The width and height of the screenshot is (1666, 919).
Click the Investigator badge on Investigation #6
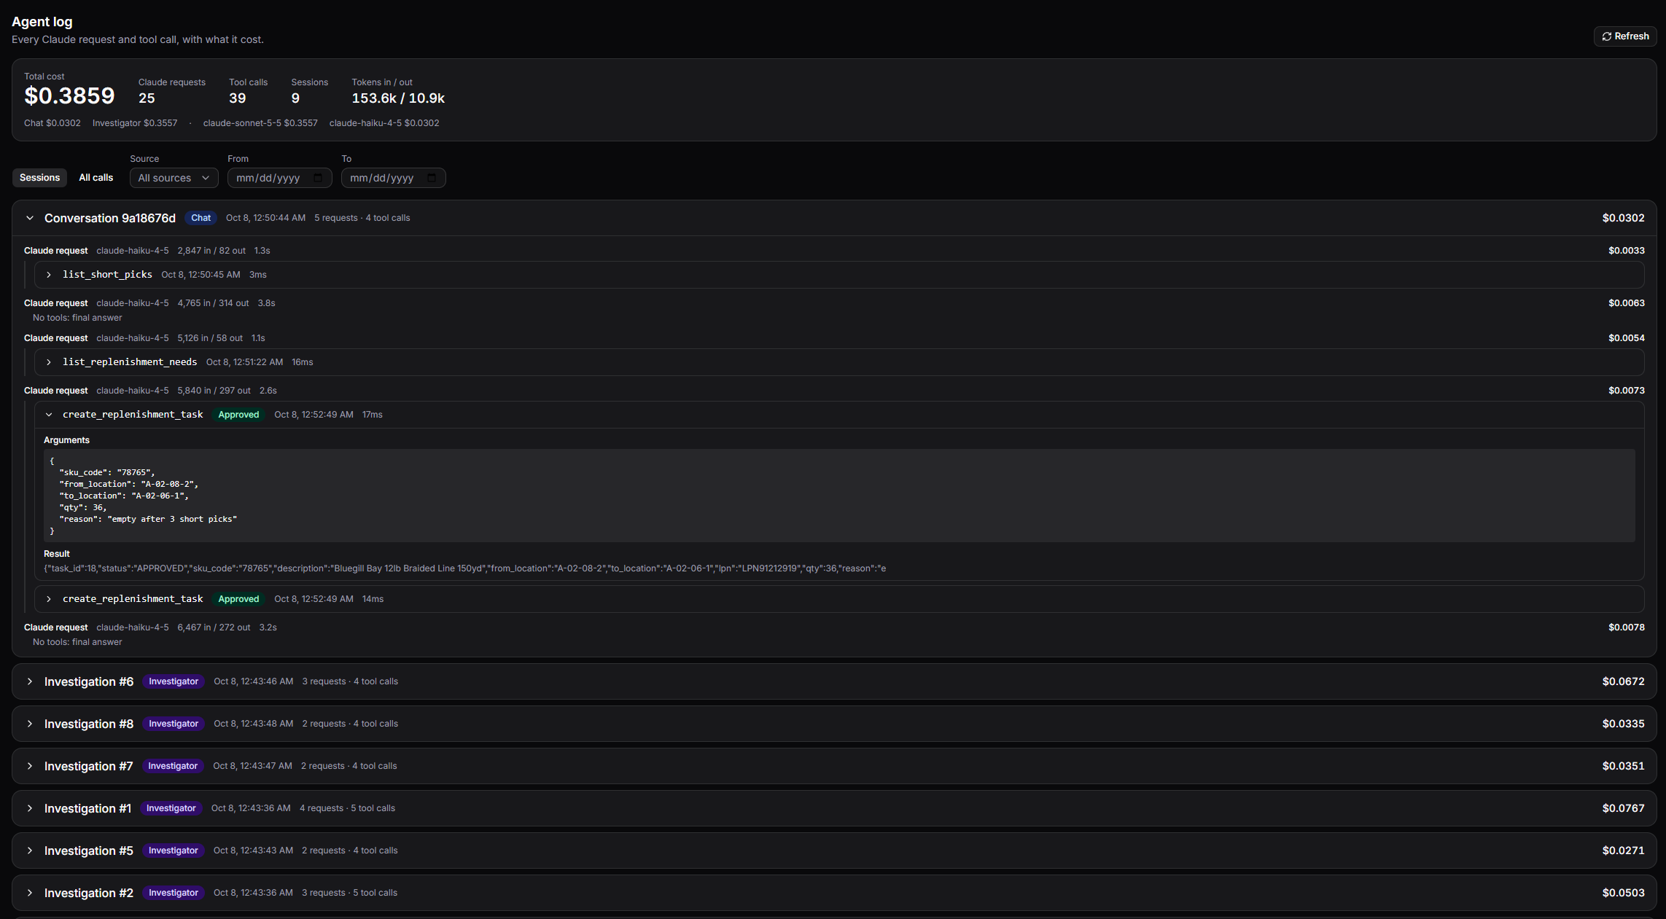[174, 681]
